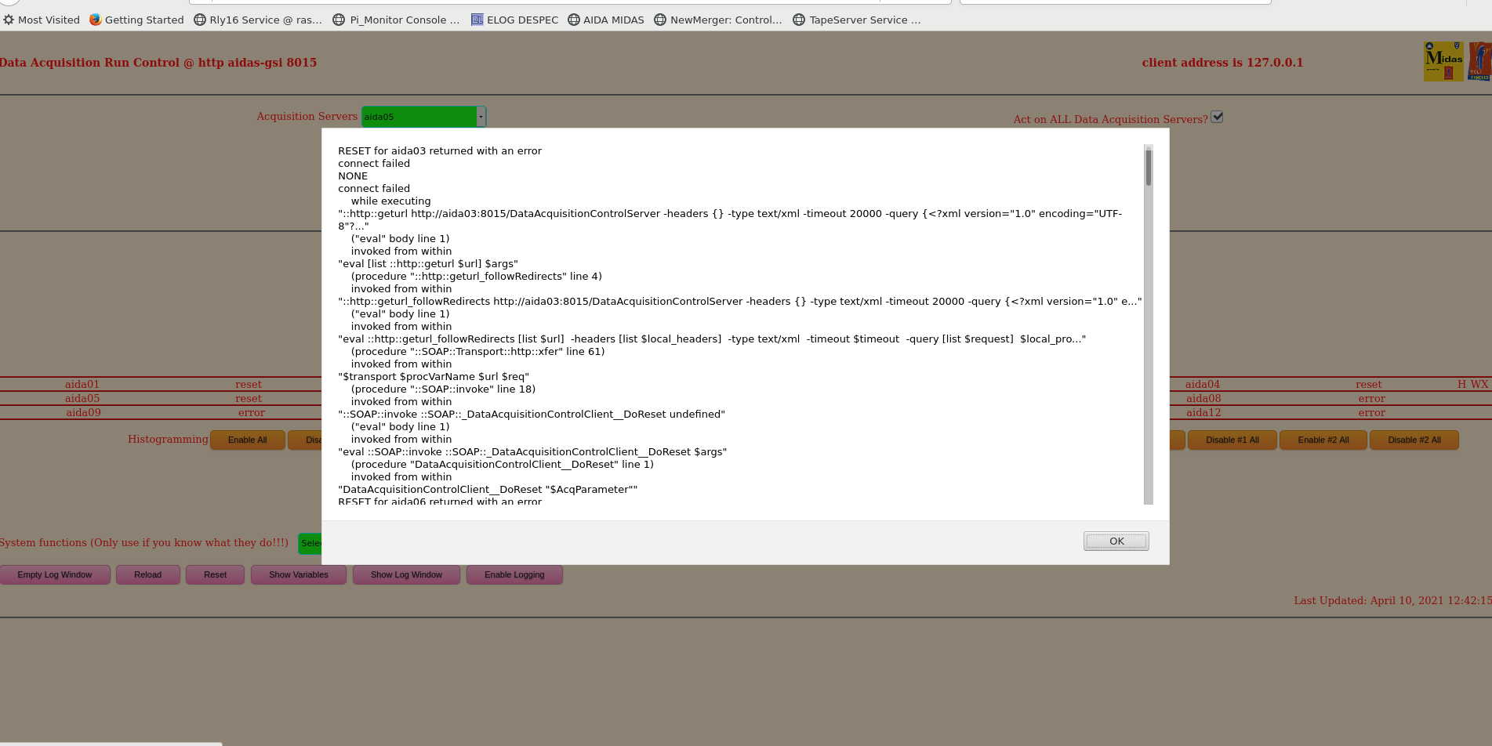
Task: Open the TapeServer Service bookmark
Action: [857, 20]
